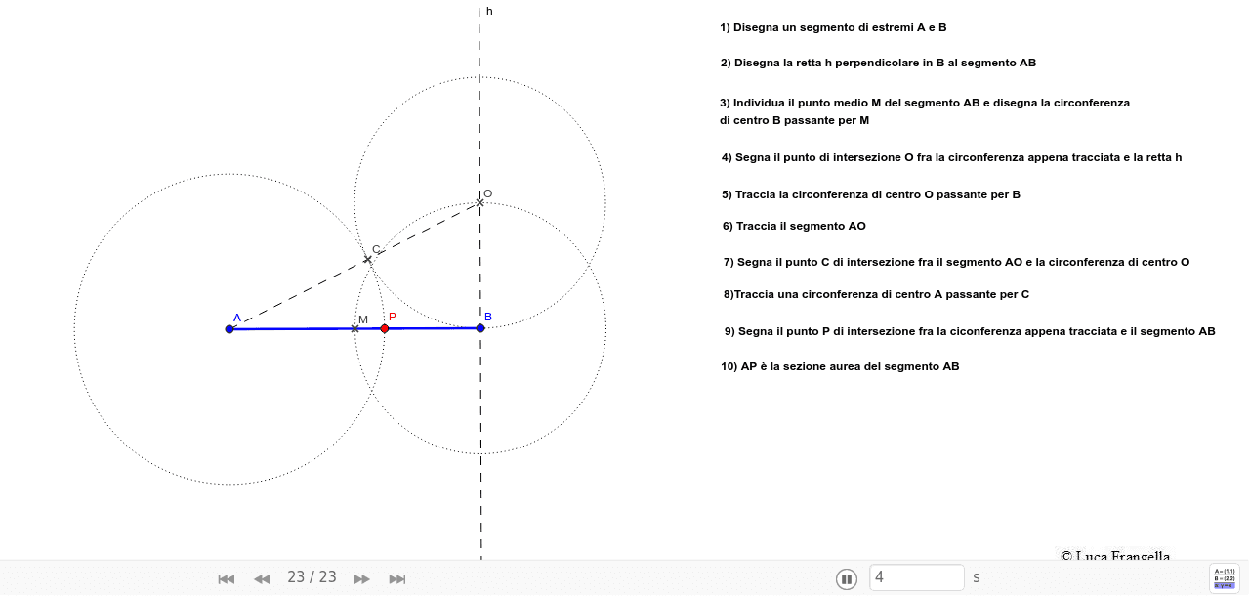Screen dimensions: 1250x596
Task: Select intersection point C on segment AO
Action: (368, 259)
